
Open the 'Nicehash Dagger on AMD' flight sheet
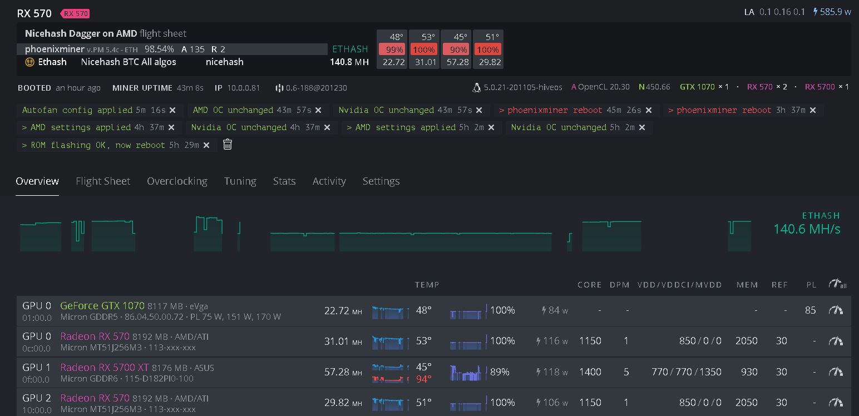(106, 33)
